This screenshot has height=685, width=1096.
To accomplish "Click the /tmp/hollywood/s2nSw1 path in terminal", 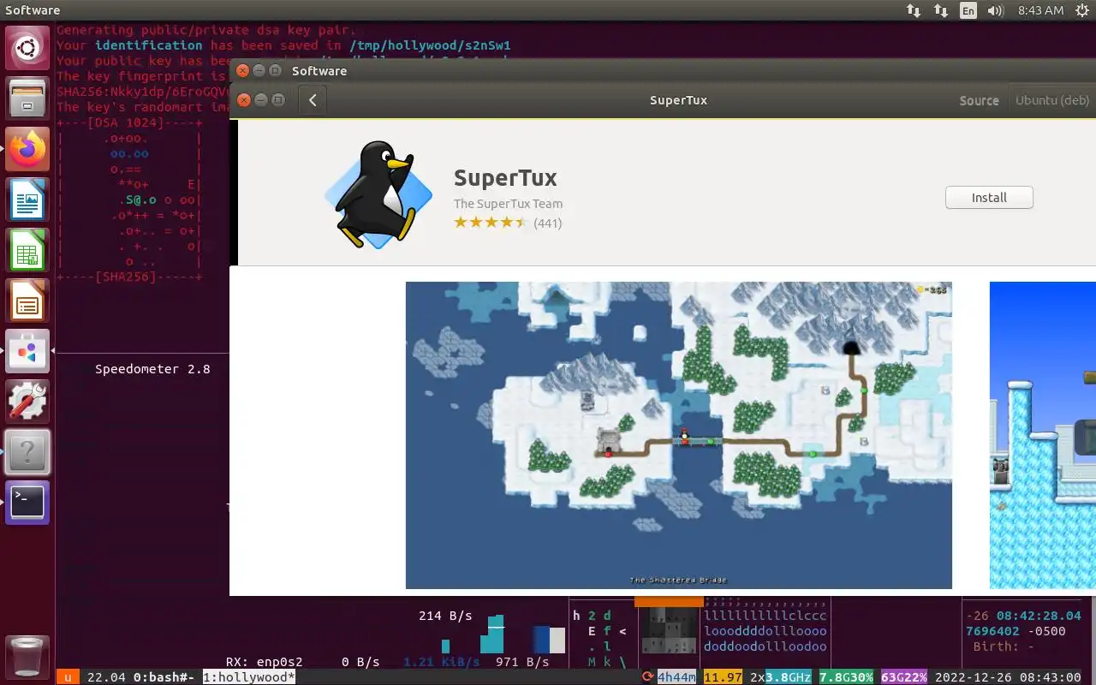I will coord(431,45).
